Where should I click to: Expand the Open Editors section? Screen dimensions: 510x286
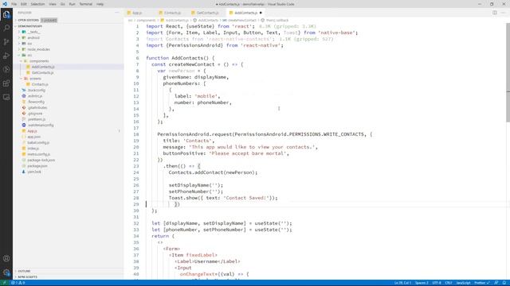(x=28, y=20)
